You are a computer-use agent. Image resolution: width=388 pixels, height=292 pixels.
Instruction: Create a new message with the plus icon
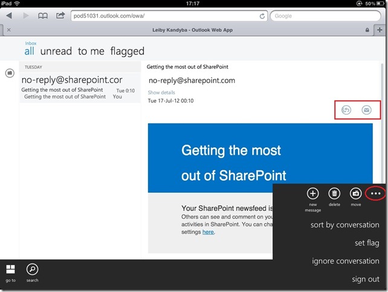[313, 193]
